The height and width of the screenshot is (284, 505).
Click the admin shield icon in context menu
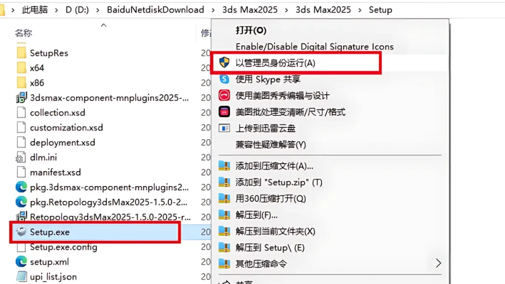(224, 62)
